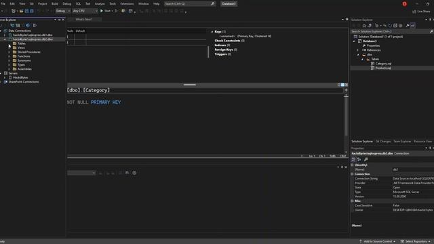Open the SQL menu
The height and width of the screenshot is (244, 434).
pos(78,3)
